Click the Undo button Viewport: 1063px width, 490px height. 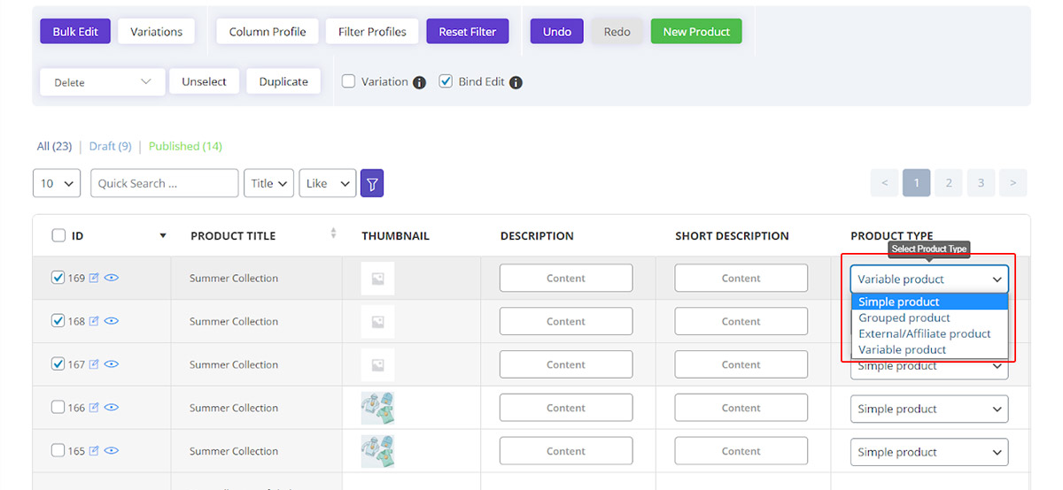[557, 32]
